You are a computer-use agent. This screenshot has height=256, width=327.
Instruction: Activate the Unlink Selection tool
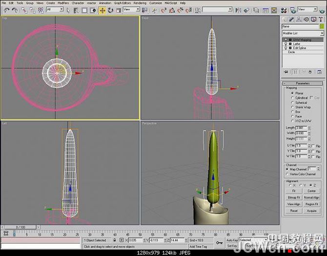pos(32,10)
